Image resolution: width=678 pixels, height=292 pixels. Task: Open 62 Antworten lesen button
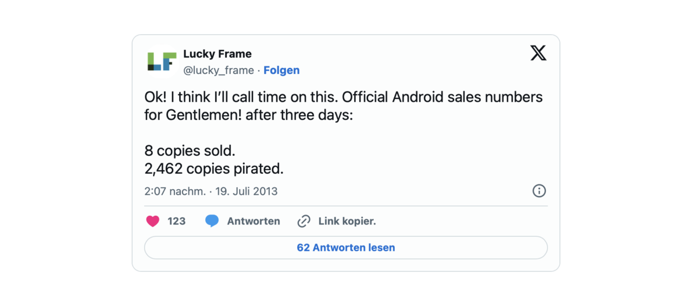coord(346,248)
